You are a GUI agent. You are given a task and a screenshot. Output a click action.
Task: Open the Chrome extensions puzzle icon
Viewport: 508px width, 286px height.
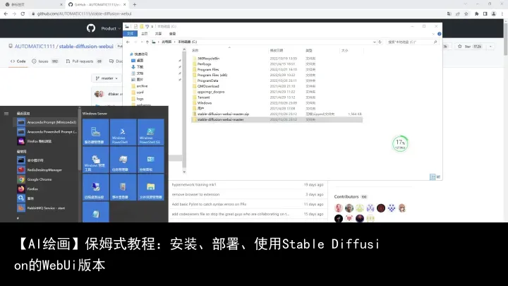(476, 13)
